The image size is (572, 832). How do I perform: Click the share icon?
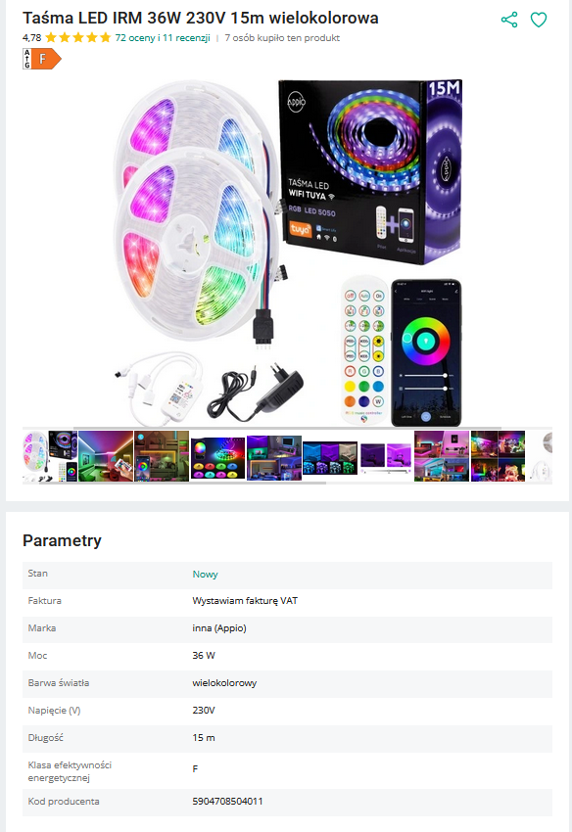[508, 20]
